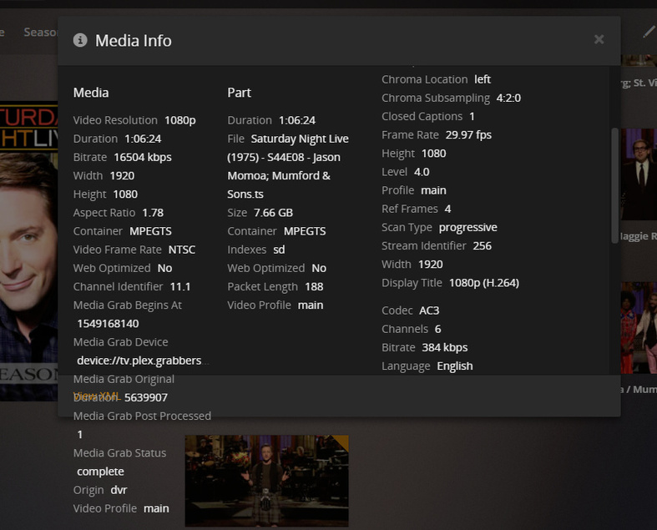
Task: Close the Media Info dialog
Action: [599, 39]
